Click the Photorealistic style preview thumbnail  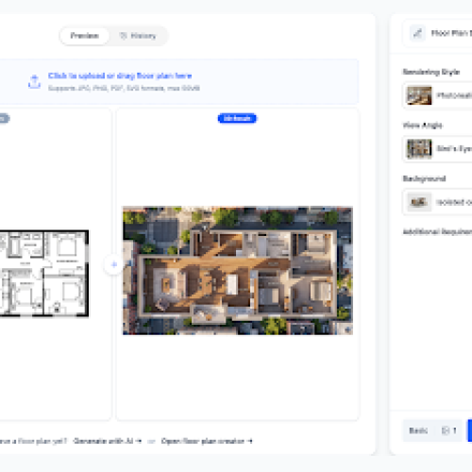[x=419, y=95]
